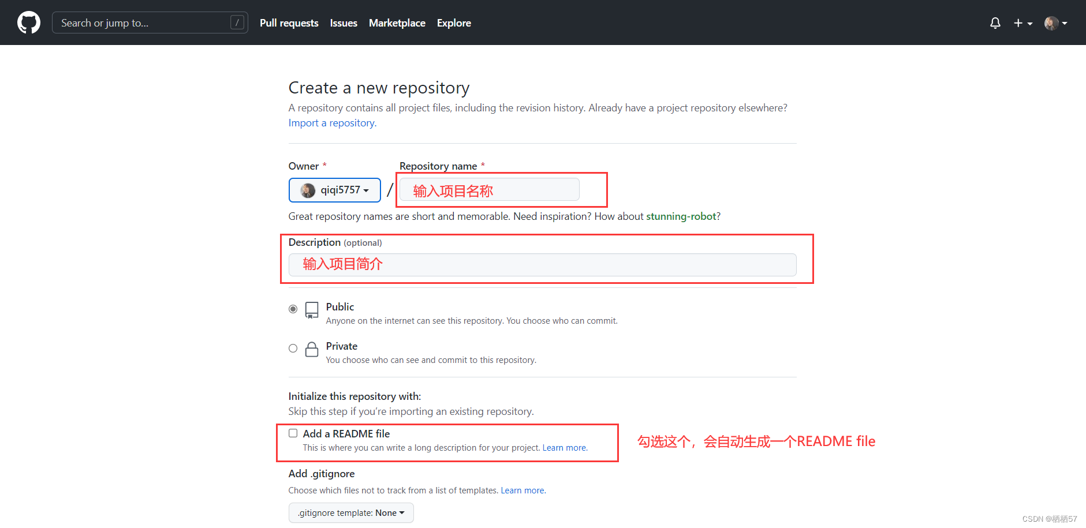Select the Private visibility radio button

pos(293,349)
